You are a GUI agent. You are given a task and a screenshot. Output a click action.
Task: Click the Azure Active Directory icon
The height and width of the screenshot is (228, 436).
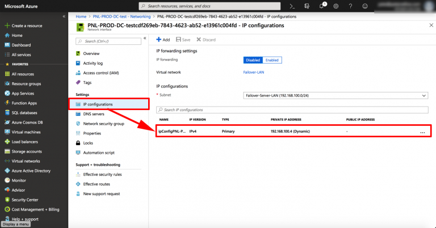pos(7,171)
